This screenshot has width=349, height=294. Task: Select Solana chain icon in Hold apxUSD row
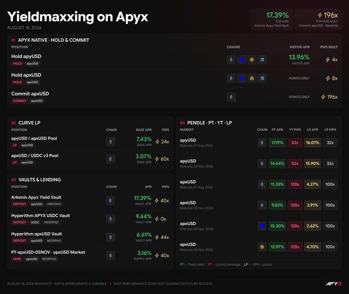click(x=262, y=78)
